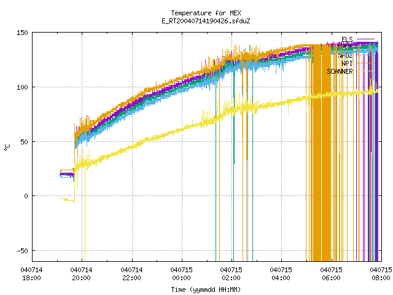This screenshot has width=393, height=295.
Task: Select the subtitle 'E_RT20040714190426.sfduZ'
Action: point(206,21)
